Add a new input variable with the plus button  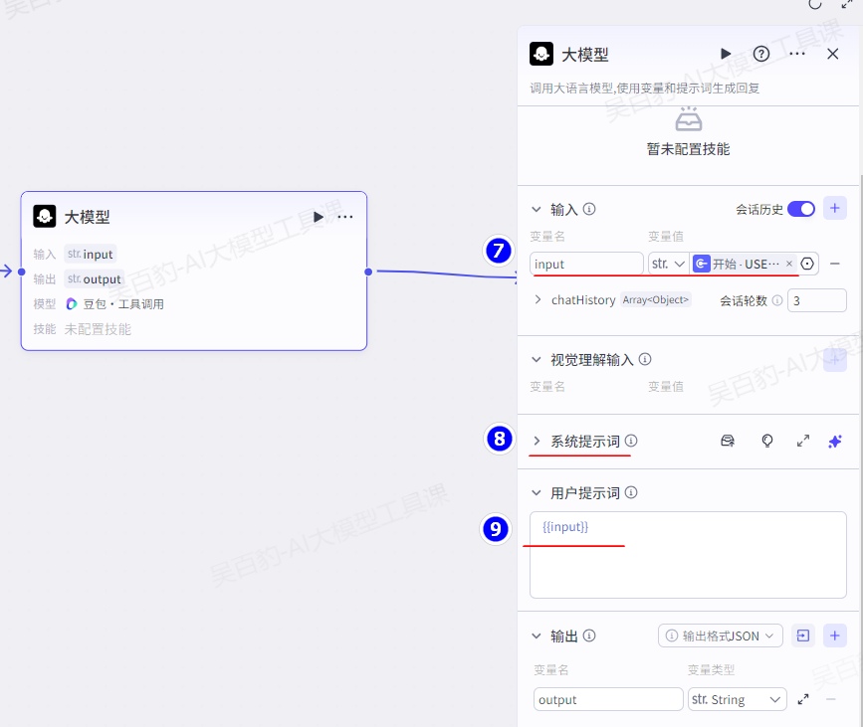pos(835,208)
